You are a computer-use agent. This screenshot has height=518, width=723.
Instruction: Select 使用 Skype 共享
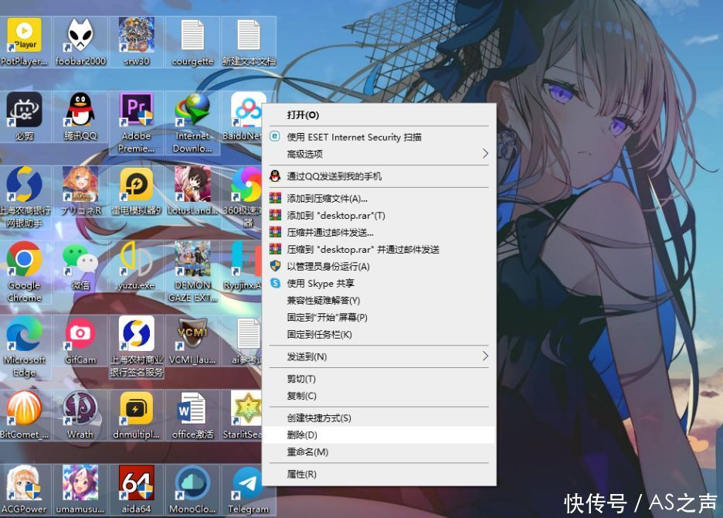tap(379, 284)
